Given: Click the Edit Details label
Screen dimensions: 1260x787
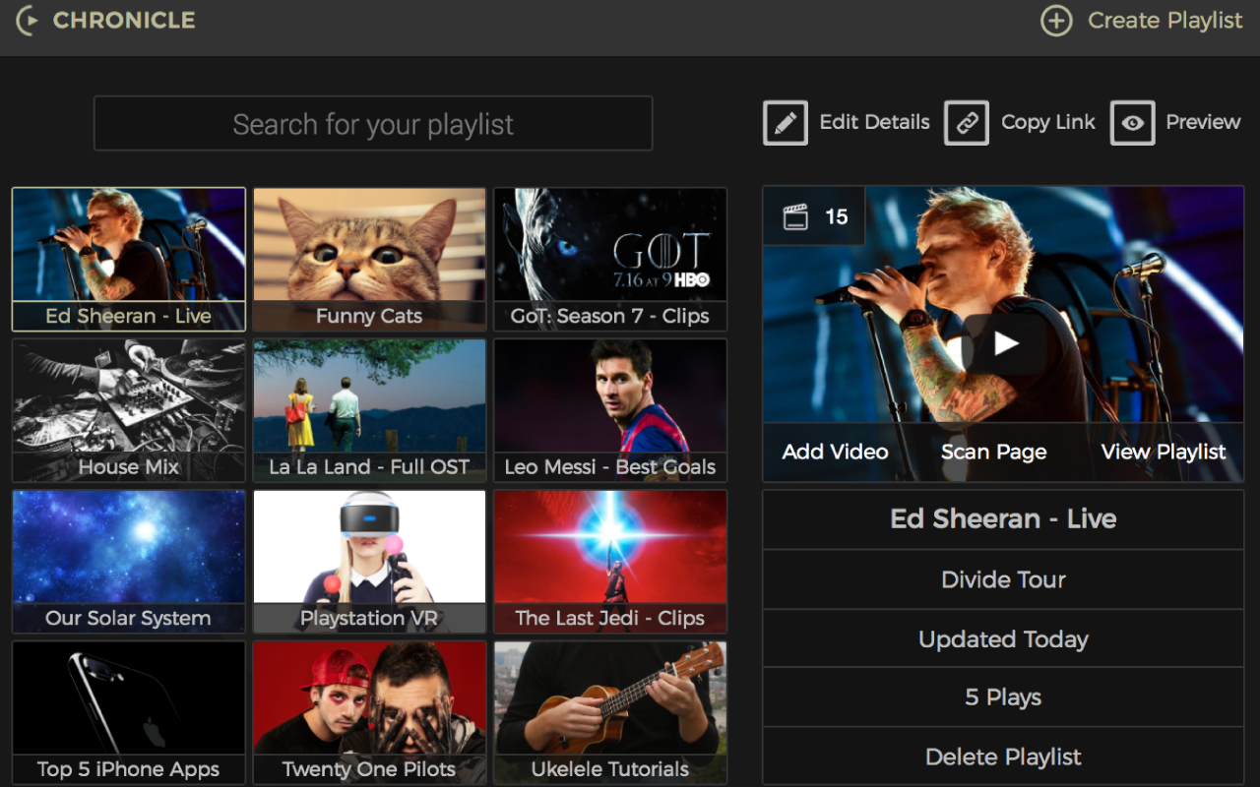Looking at the screenshot, I should [875, 122].
